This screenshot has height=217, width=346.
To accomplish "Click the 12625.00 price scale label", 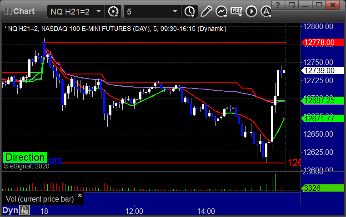I will tap(318, 152).
